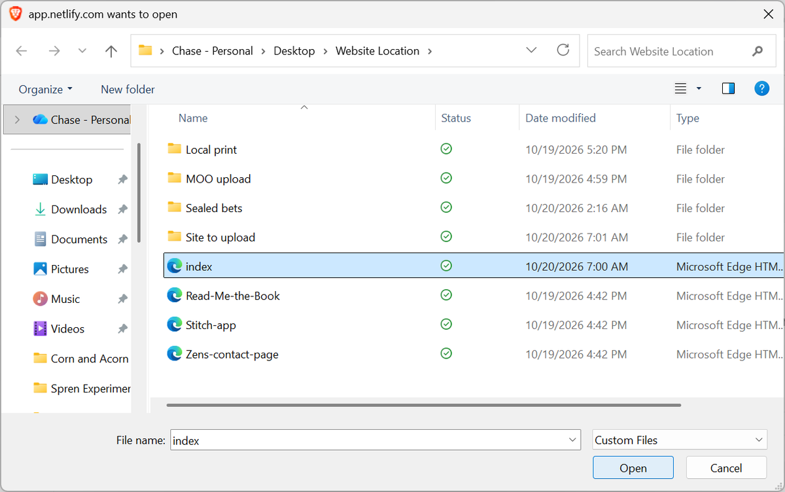Sort by Status column header
This screenshot has width=785, height=492.
[456, 118]
